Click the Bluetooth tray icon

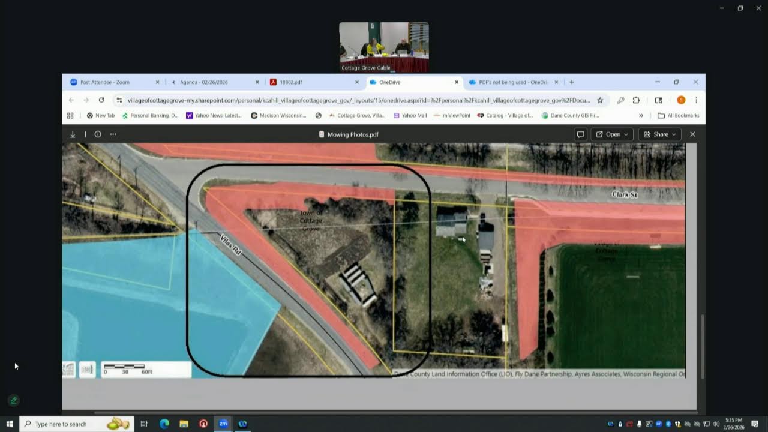click(668, 424)
